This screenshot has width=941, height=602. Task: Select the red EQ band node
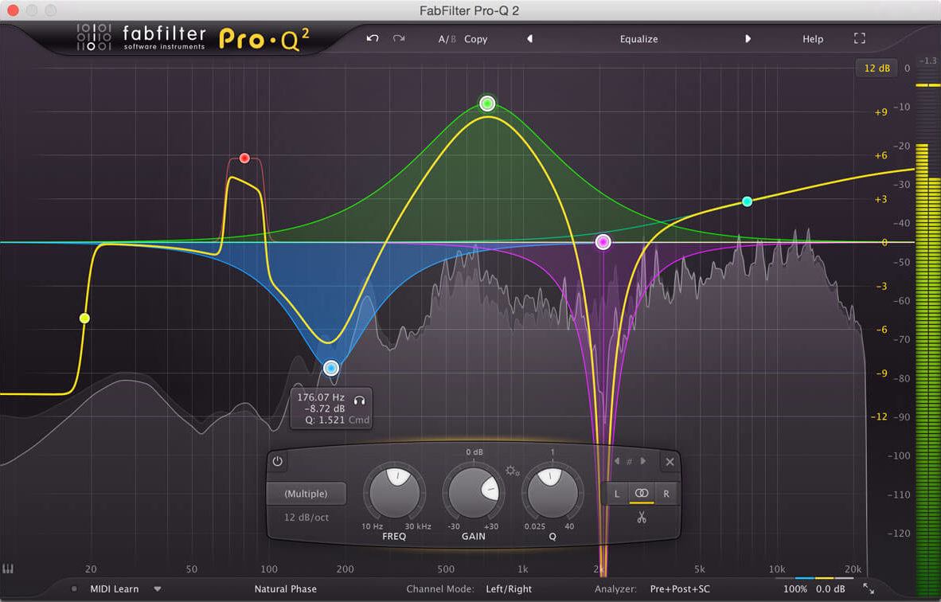click(244, 158)
